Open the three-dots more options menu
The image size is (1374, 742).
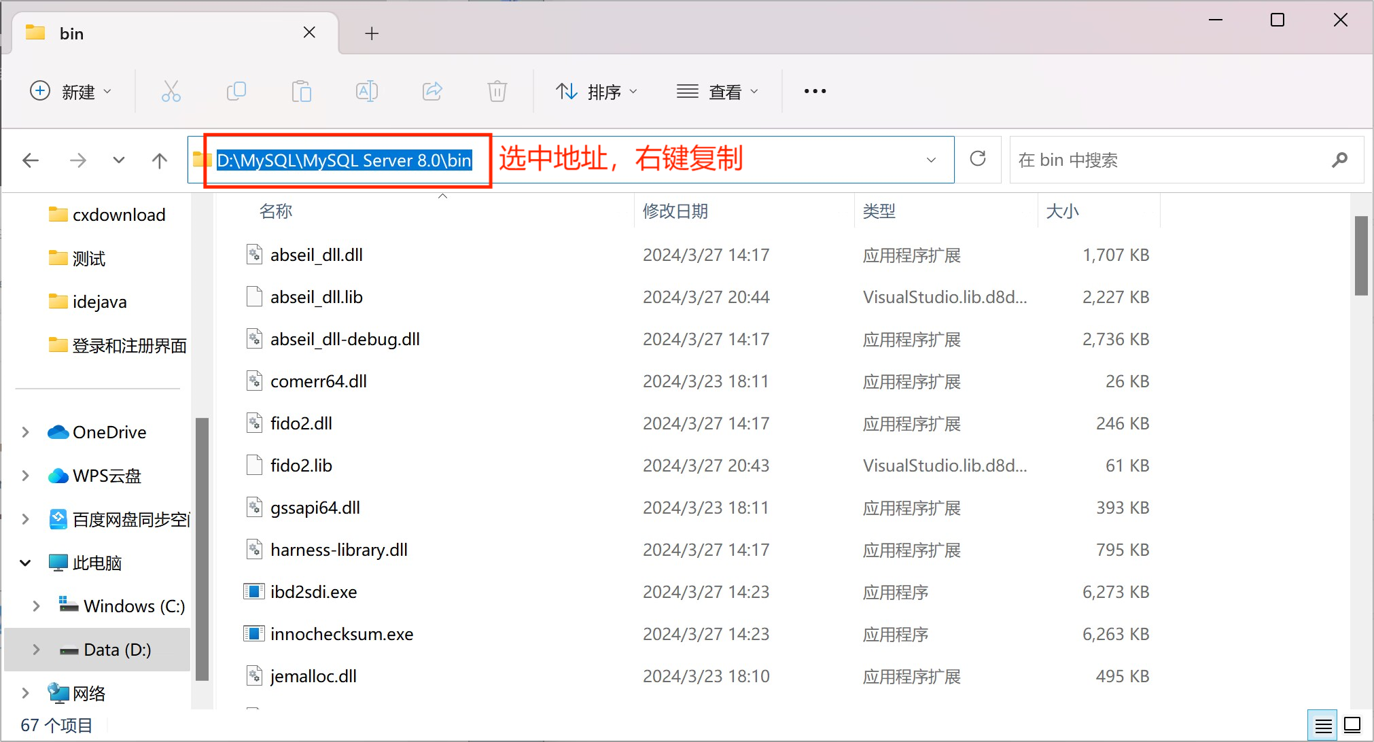point(815,91)
